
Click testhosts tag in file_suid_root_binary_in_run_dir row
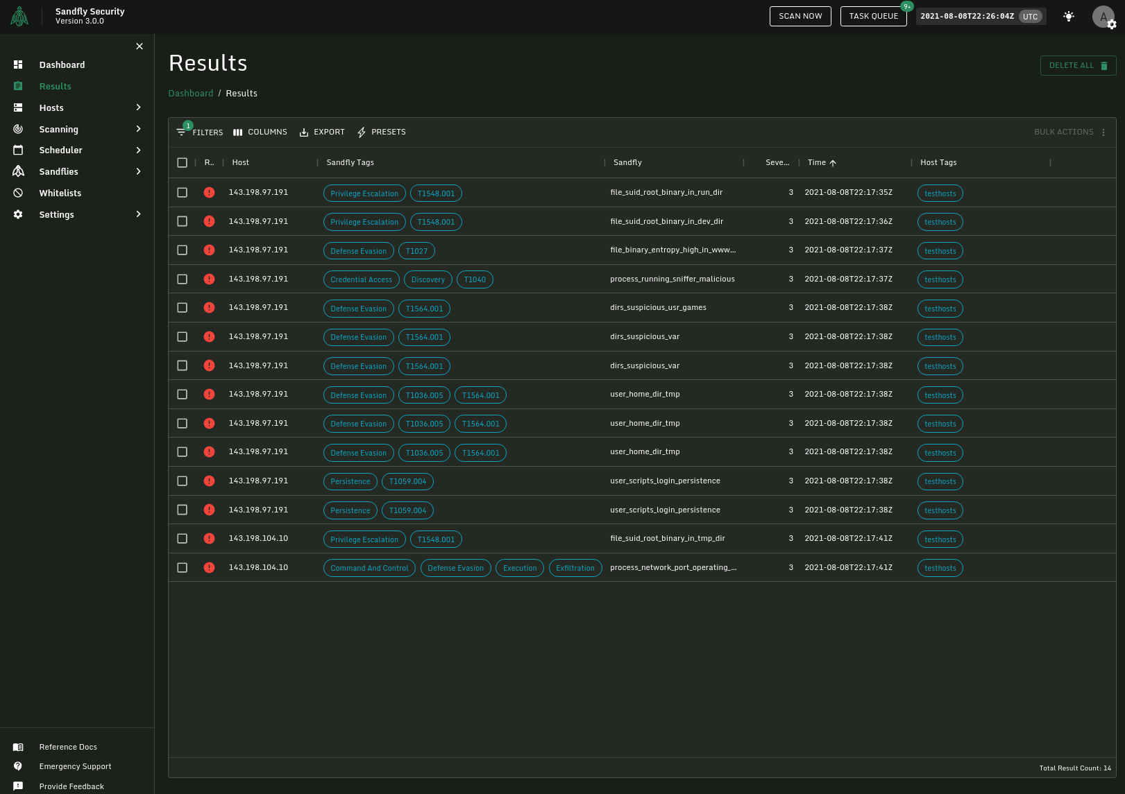pos(940,194)
